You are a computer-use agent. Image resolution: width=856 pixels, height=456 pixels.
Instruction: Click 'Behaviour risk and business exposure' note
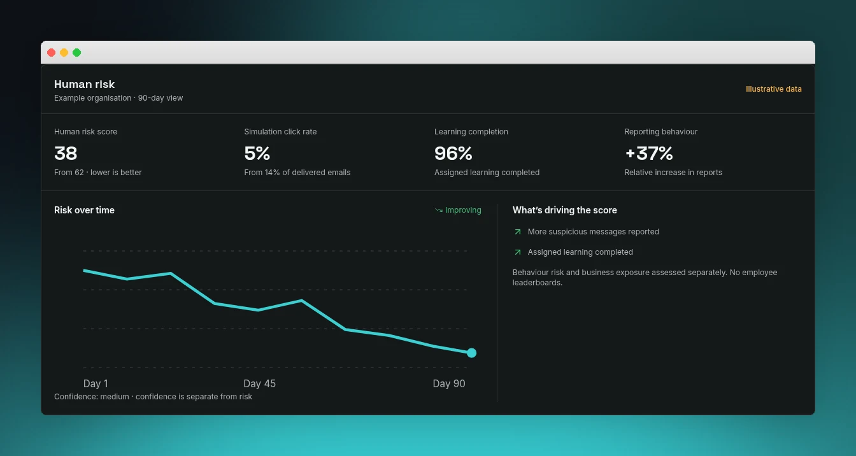(645, 277)
